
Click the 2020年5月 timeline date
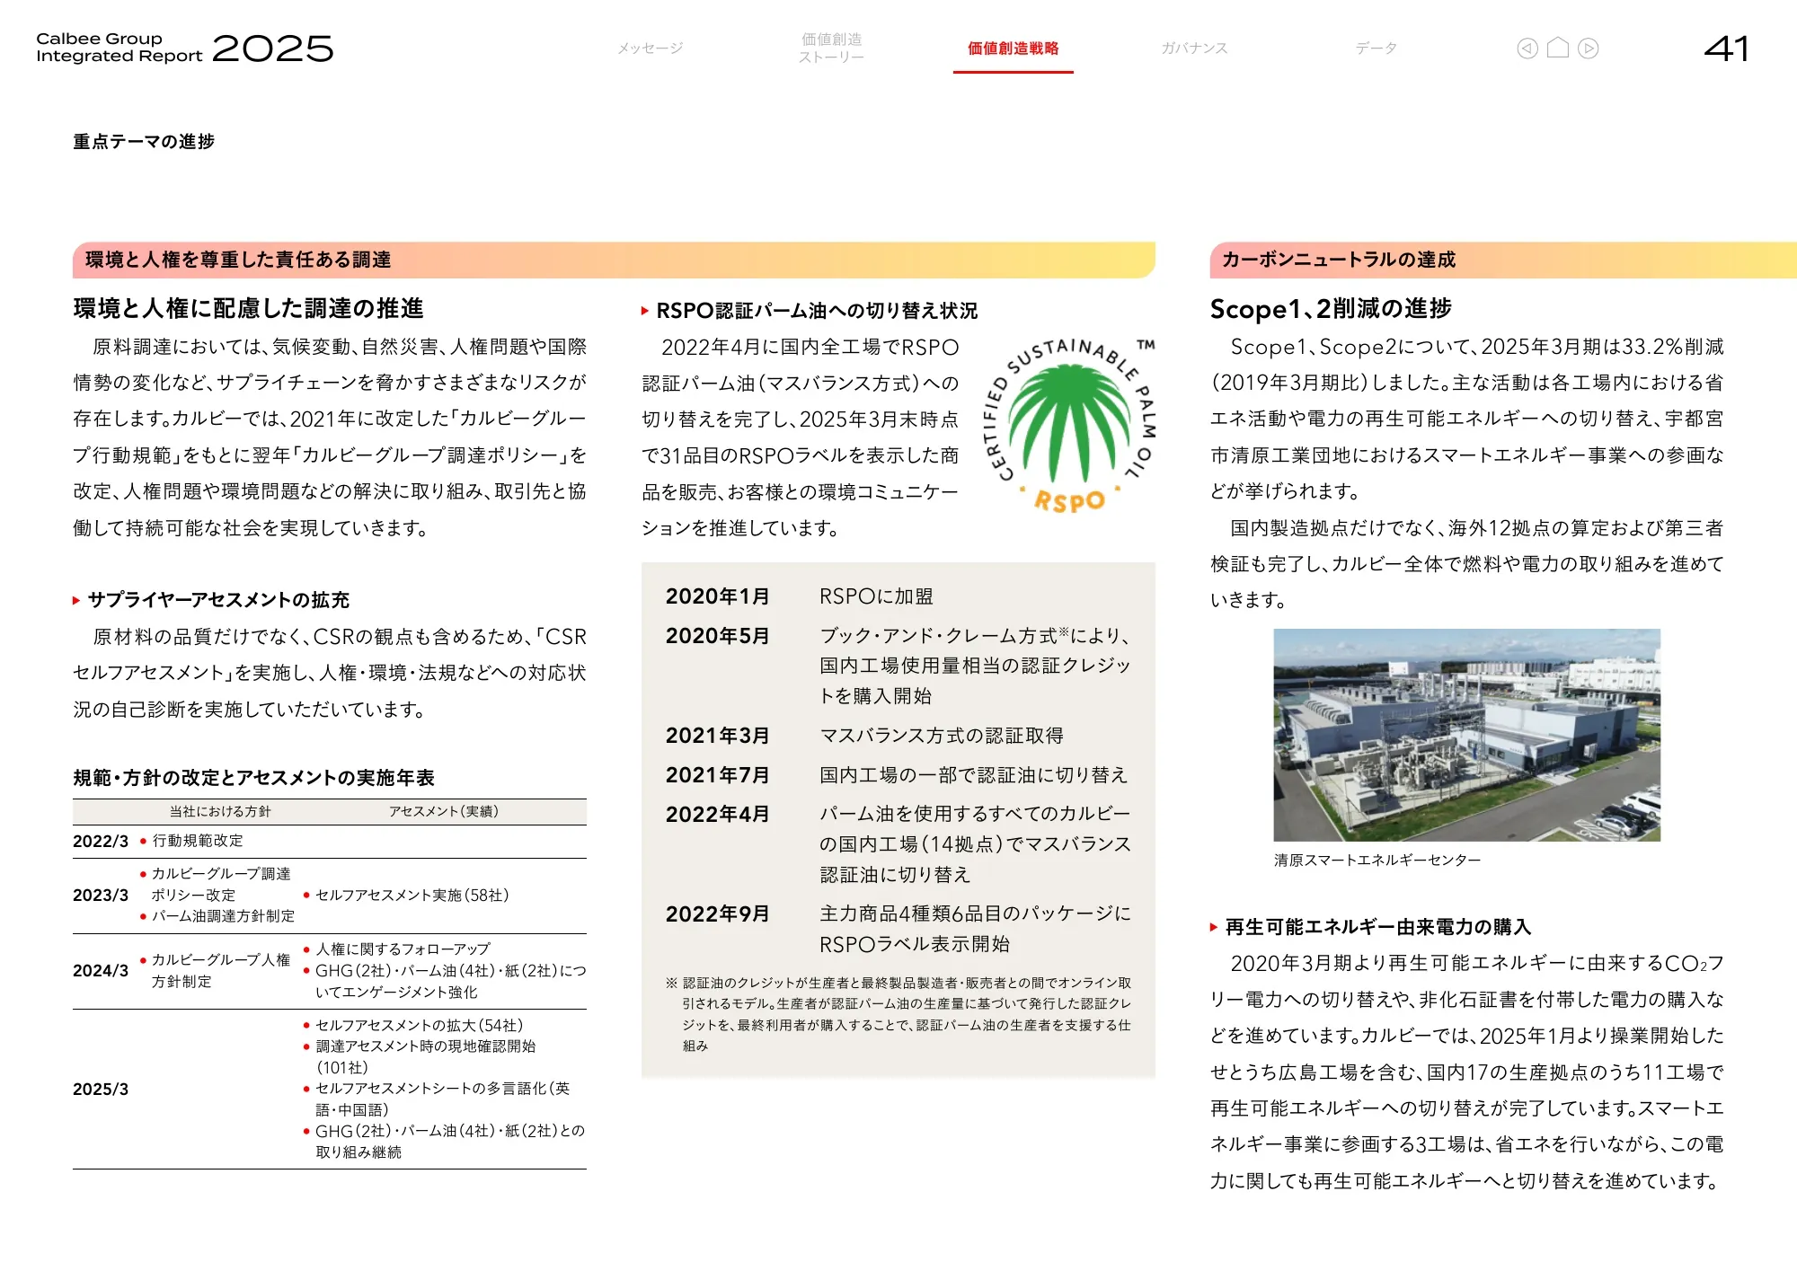pyautogui.click(x=717, y=636)
